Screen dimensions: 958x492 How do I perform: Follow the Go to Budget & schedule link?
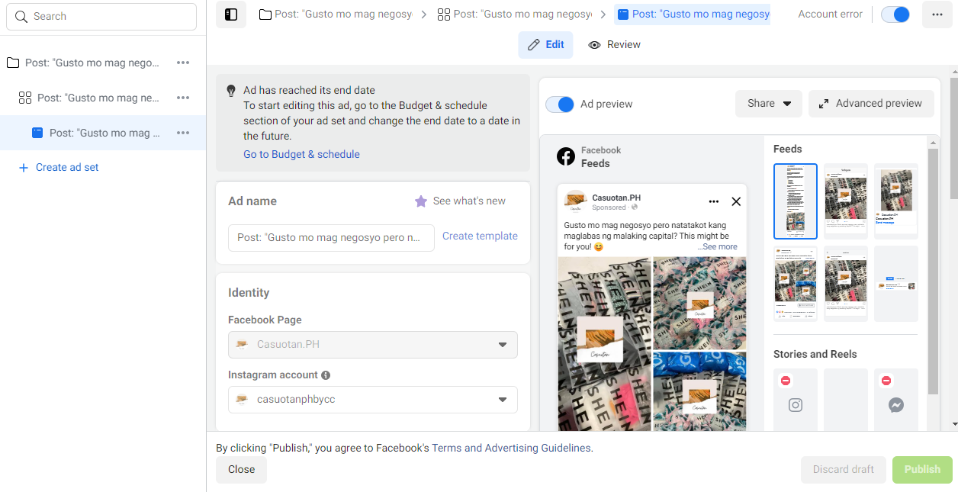[301, 154]
